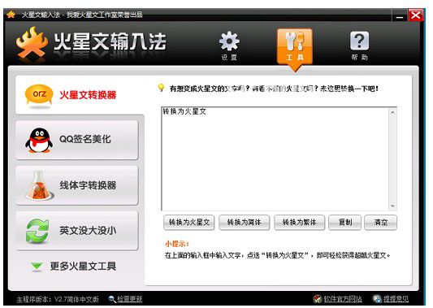Close the window with red X
The image size is (433, 308).
416,15
